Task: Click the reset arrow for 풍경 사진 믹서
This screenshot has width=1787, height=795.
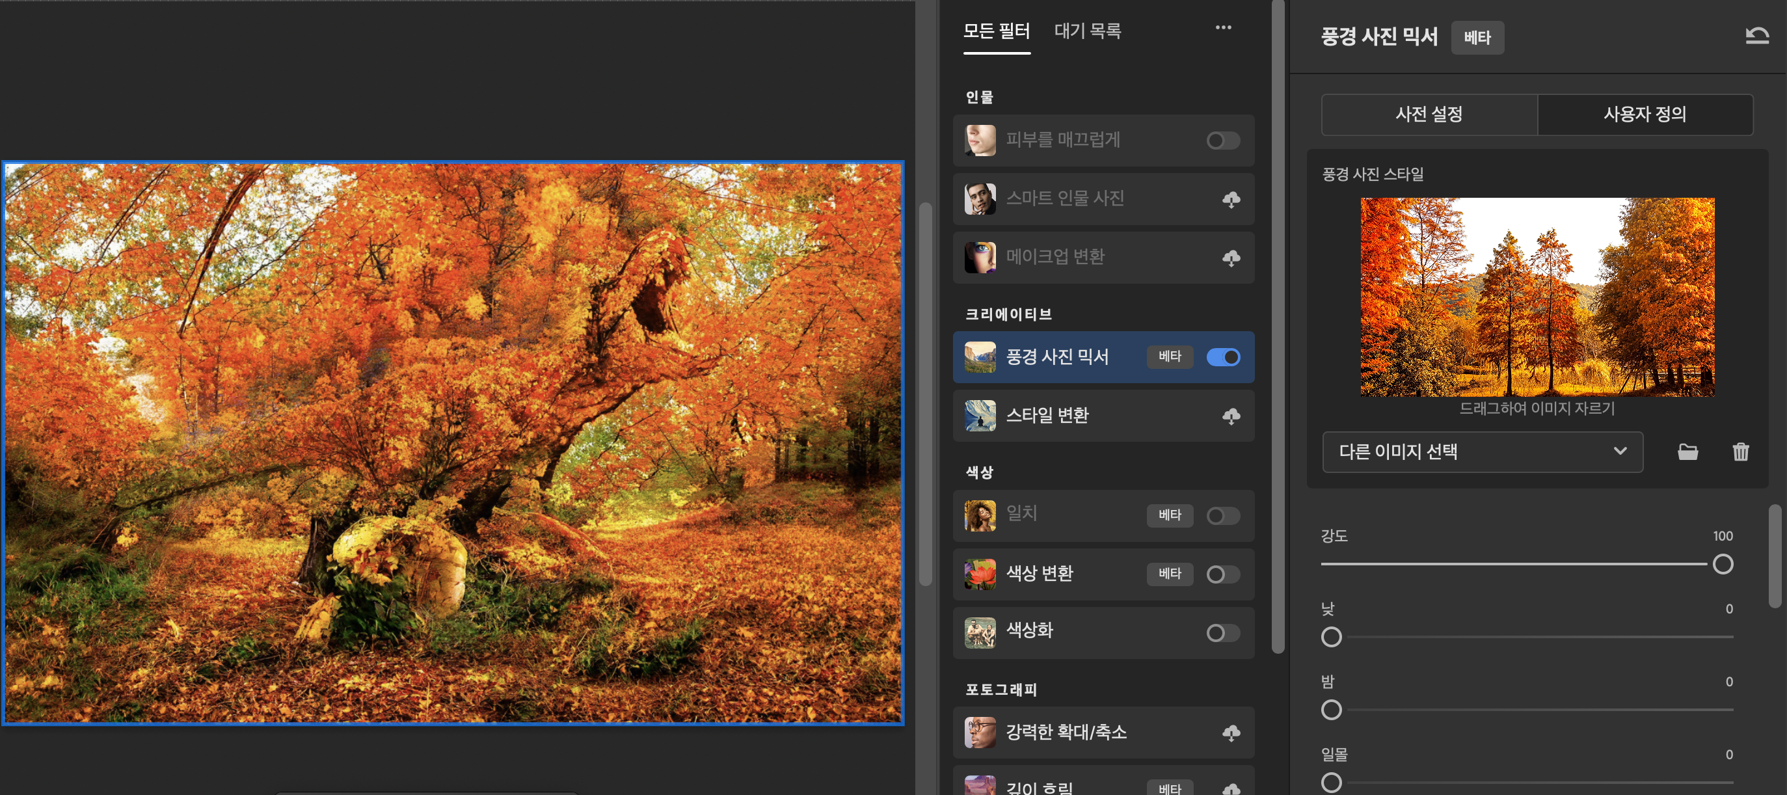Action: point(1756,35)
